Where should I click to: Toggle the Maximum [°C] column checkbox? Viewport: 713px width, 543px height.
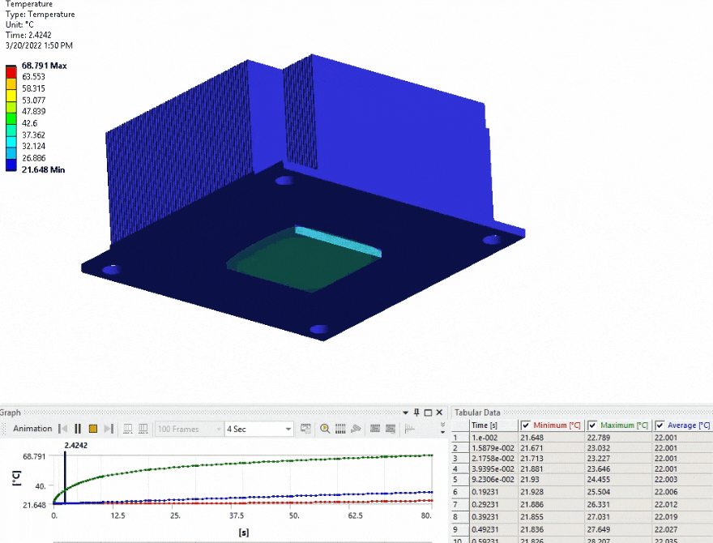tap(592, 425)
